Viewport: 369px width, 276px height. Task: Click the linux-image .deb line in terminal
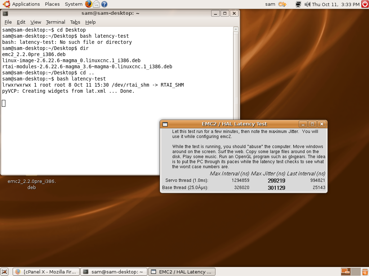tap(71, 60)
